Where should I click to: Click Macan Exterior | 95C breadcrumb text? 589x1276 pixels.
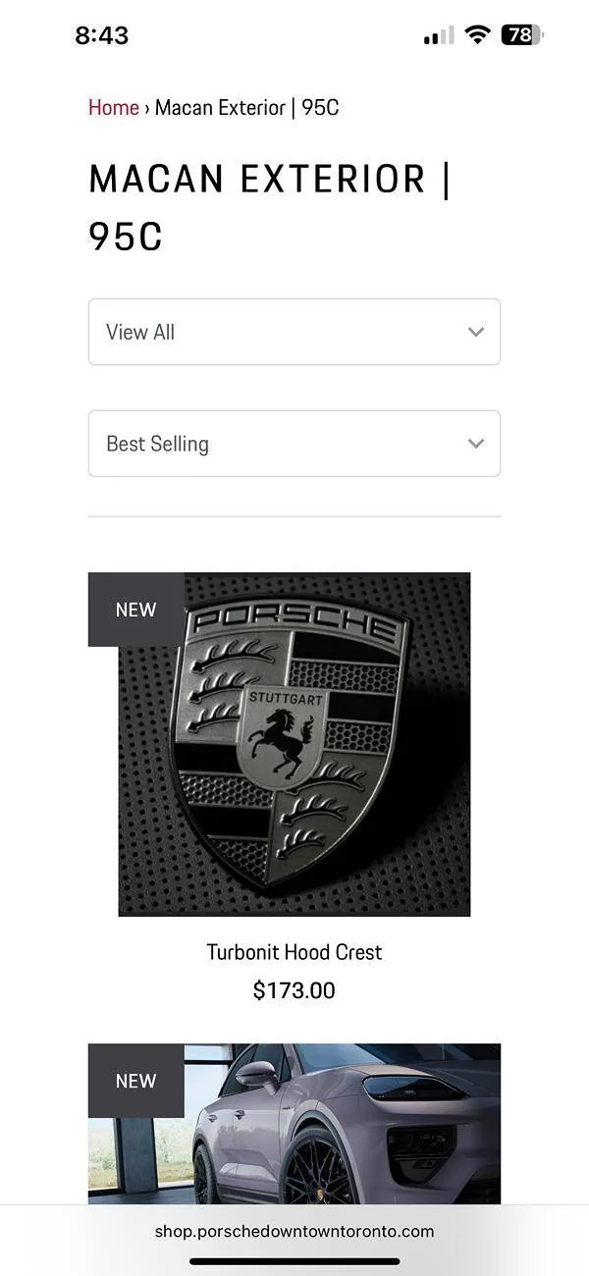[247, 108]
